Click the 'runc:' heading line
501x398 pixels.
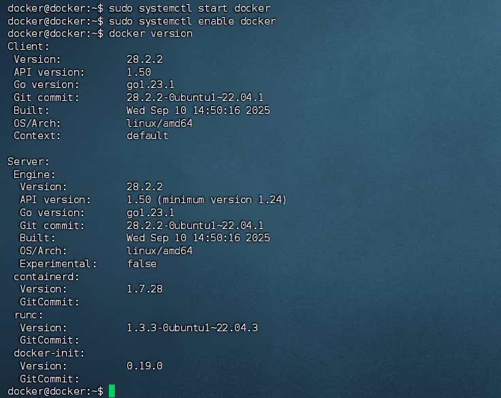click(28, 315)
